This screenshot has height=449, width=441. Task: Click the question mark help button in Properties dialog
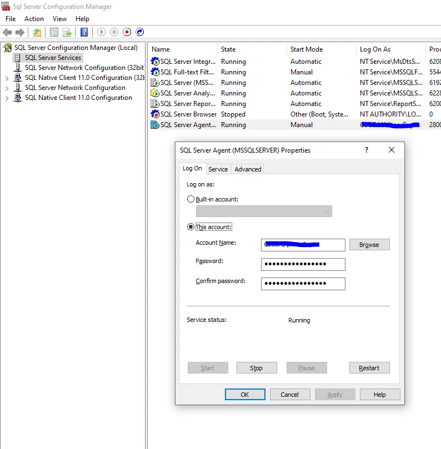(367, 150)
